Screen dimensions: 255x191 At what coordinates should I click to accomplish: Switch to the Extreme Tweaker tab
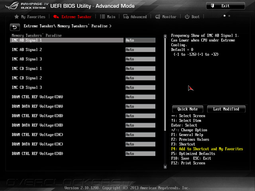click(x=73, y=17)
